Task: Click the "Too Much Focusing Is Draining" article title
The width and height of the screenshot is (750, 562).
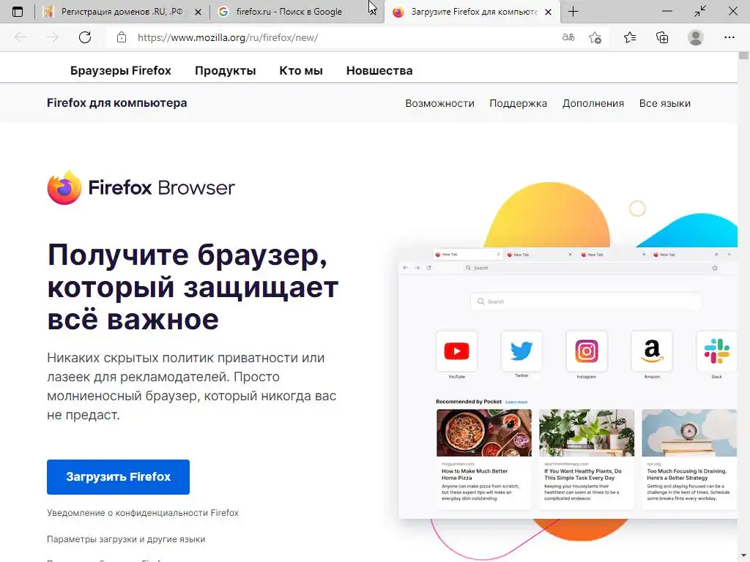Action: click(686, 474)
